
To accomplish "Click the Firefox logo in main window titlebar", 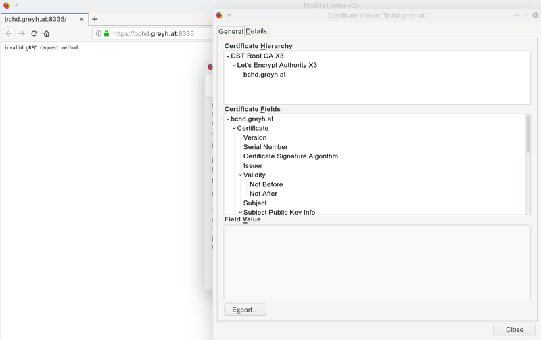I will (x=7, y=5).
